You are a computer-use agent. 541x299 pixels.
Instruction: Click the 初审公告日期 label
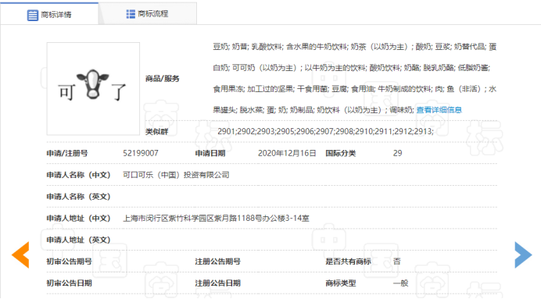pos(69,283)
